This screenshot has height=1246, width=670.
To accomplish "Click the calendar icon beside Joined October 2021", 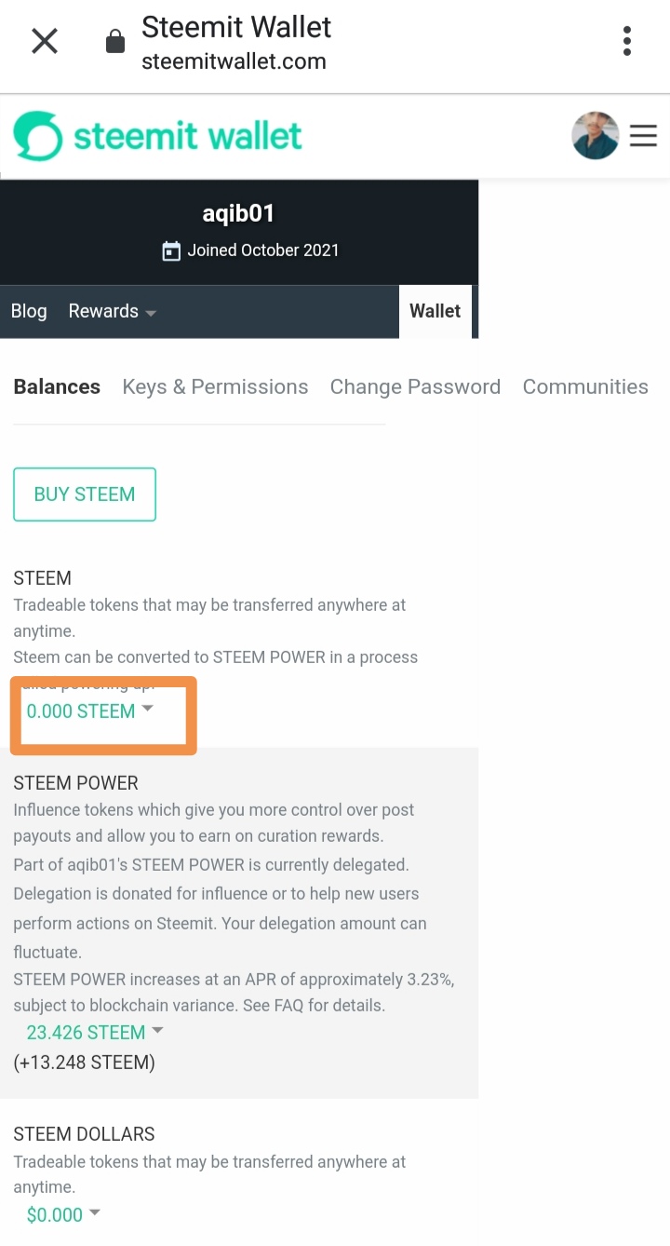I will (171, 251).
